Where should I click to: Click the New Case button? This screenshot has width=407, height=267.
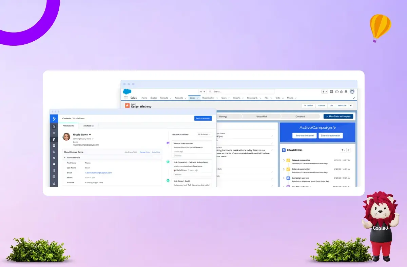point(342,106)
